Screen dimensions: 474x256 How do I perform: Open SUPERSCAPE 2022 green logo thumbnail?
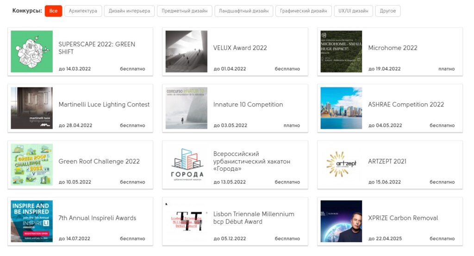point(32,51)
